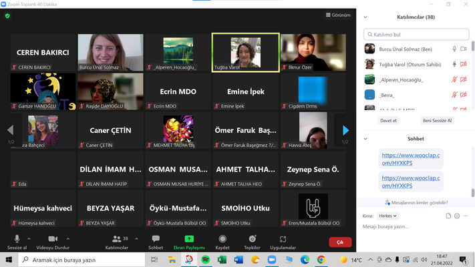Select Raşide DAYIOĞLU video tile
Screen dimensions: 475x267
pyautogui.click(x=111, y=91)
